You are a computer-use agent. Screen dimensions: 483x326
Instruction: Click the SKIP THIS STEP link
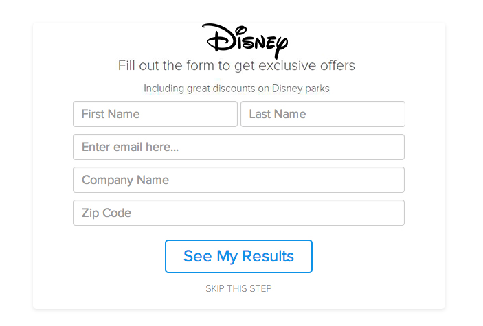238,288
